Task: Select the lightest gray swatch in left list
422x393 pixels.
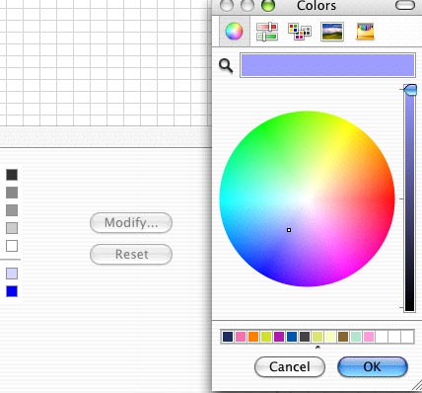Action: (12, 228)
